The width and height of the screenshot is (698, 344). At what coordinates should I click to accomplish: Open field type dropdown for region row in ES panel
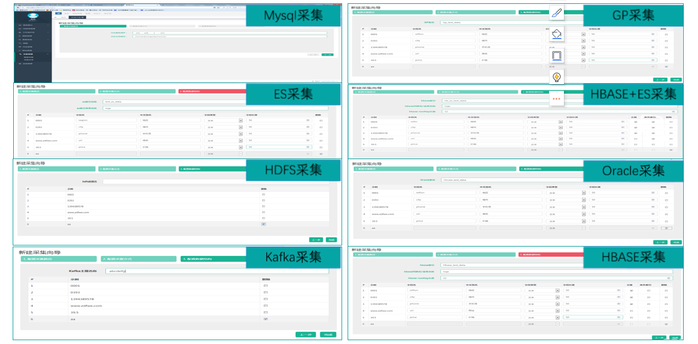pyautogui.click(x=241, y=120)
